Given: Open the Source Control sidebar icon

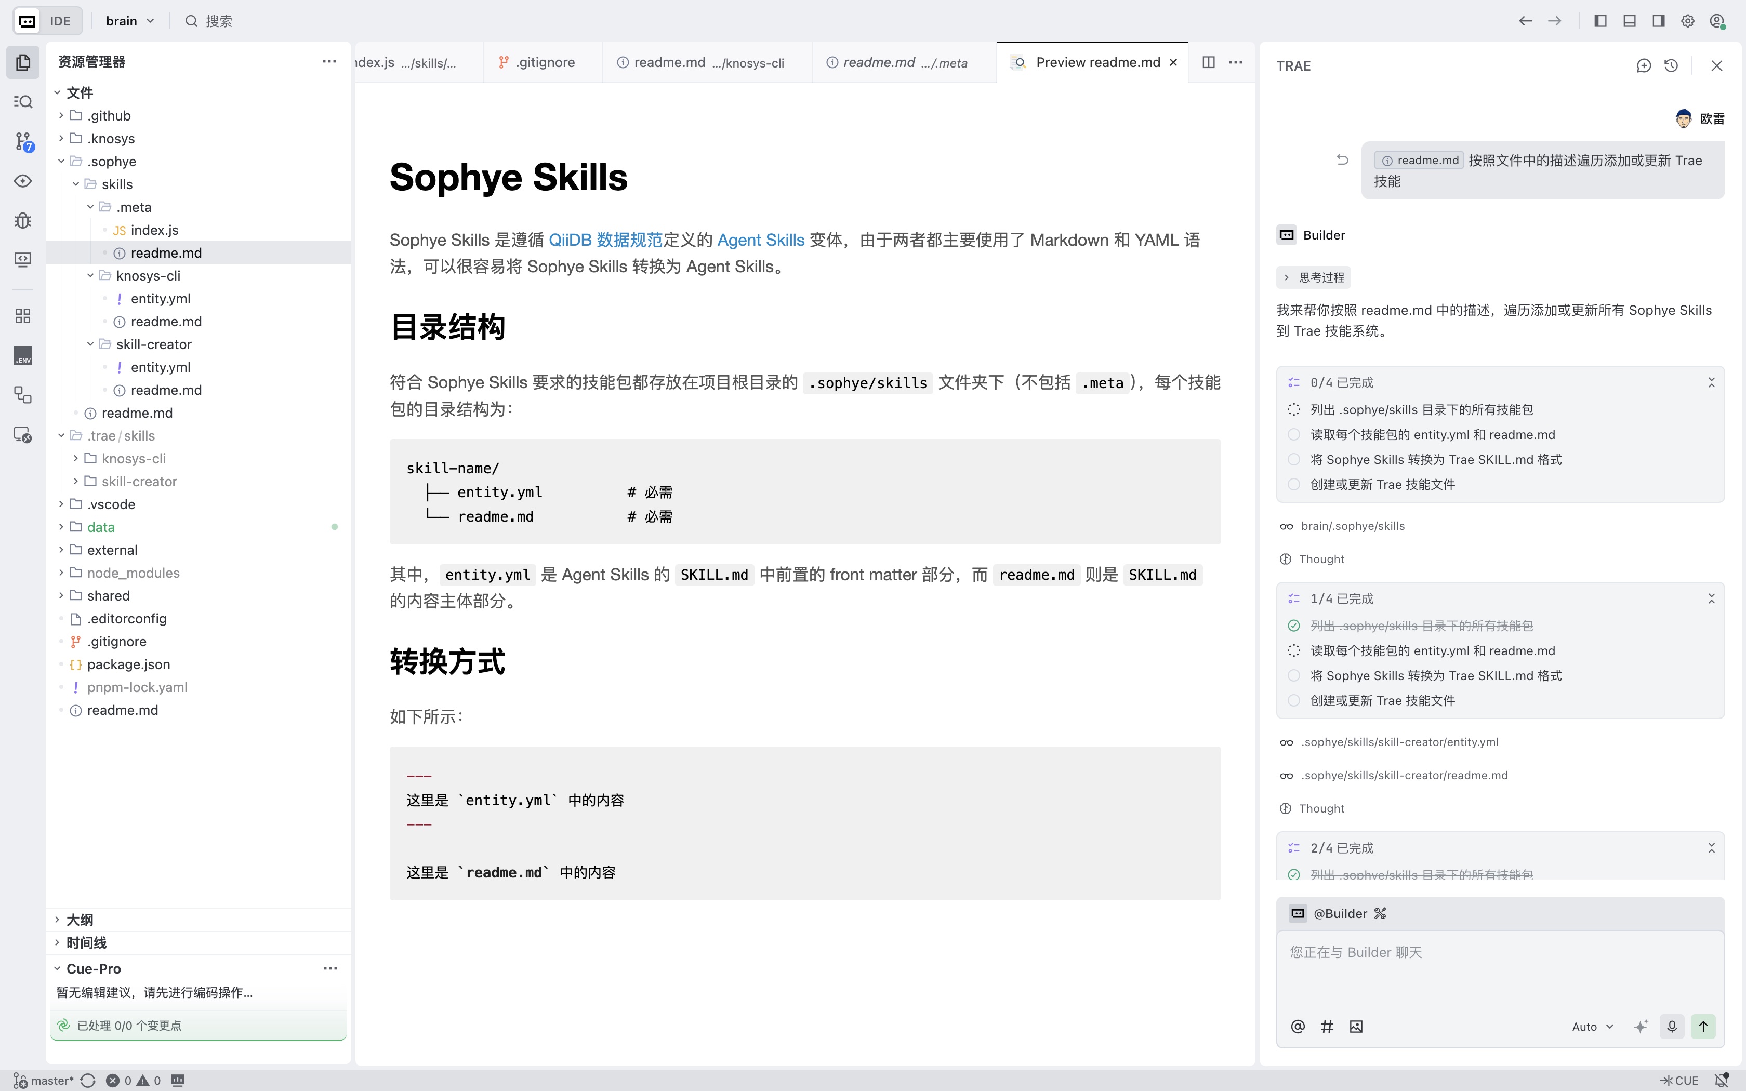Looking at the screenshot, I should tap(23, 141).
